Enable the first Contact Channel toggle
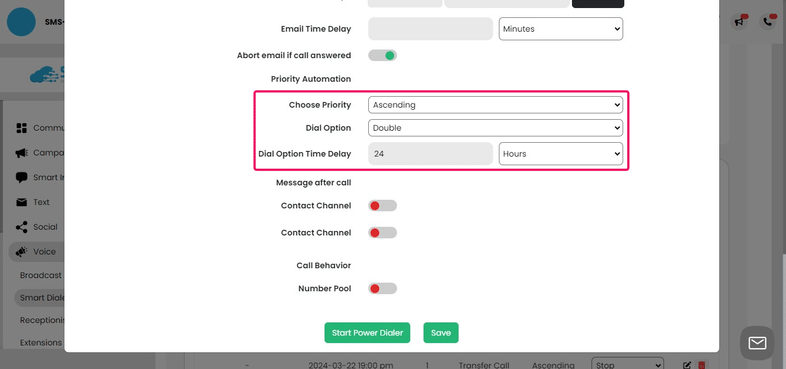This screenshot has height=369, width=786. tap(383, 206)
